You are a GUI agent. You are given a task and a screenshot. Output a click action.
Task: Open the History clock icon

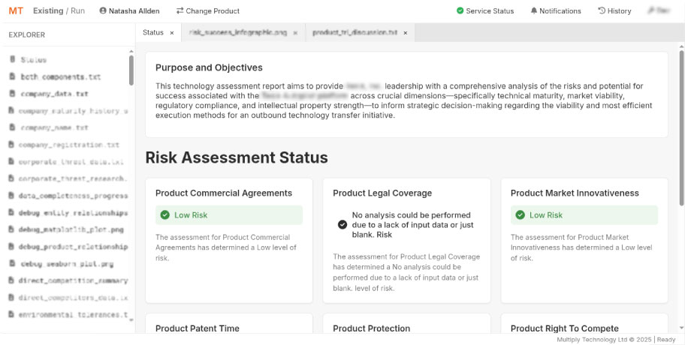[x=602, y=10]
